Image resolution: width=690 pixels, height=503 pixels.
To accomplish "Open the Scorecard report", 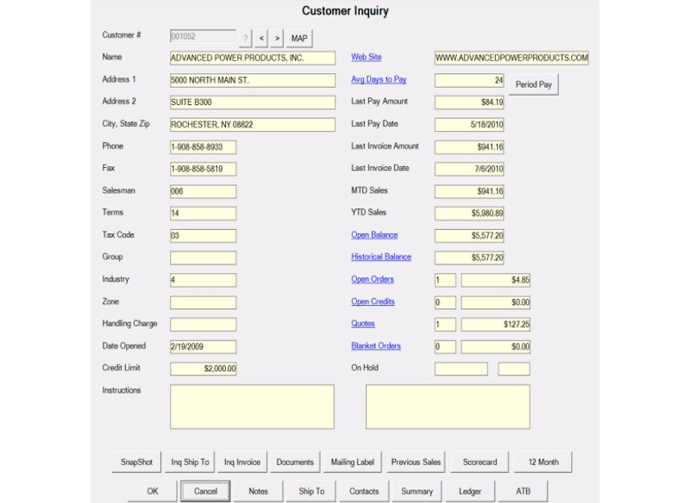I will [x=480, y=463].
